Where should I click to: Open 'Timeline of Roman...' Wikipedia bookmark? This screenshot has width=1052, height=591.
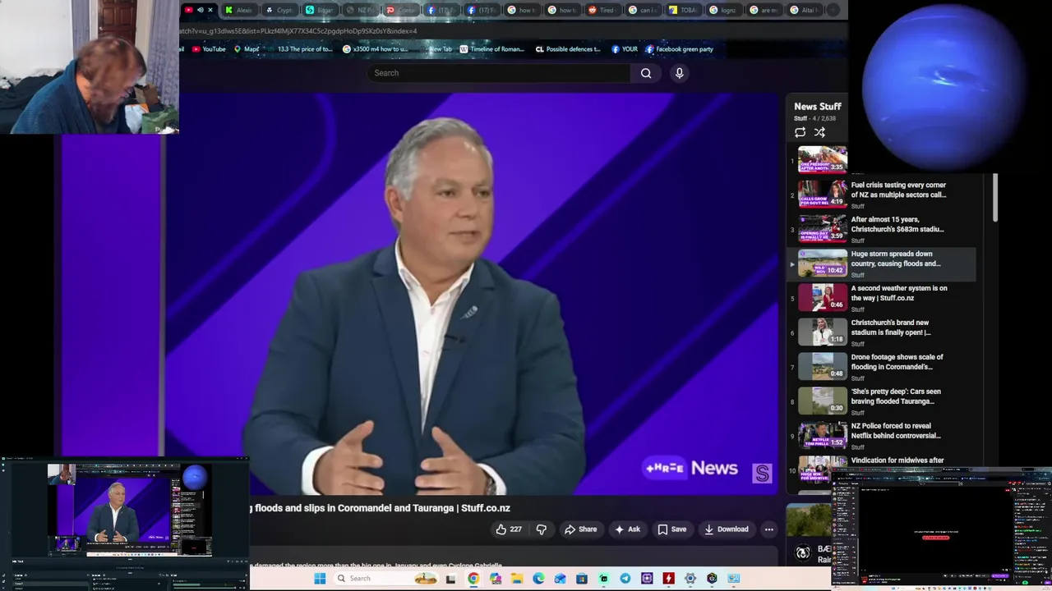[x=491, y=49]
